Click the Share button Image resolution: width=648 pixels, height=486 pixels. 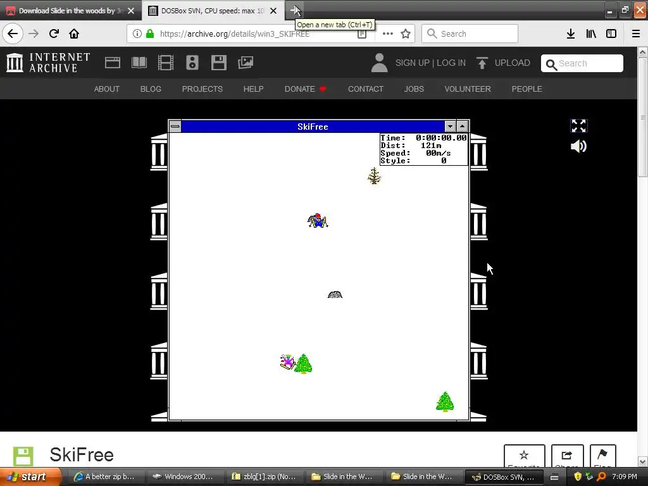567,457
